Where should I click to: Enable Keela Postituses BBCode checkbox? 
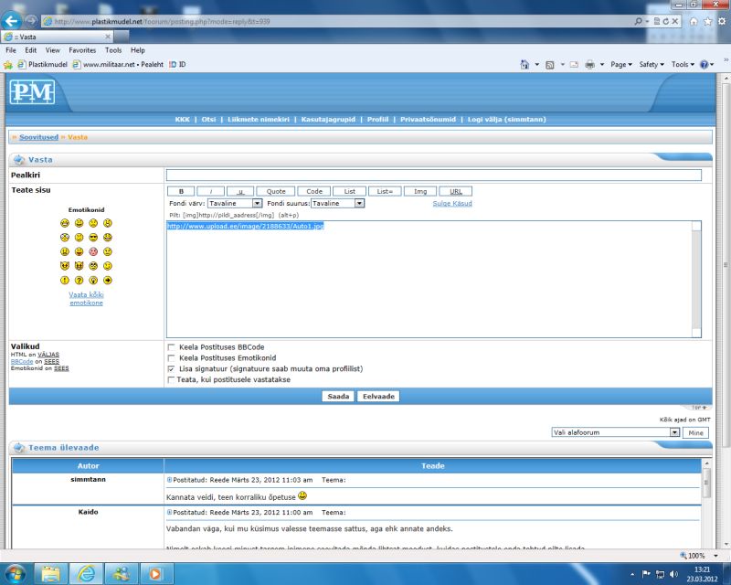tap(171, 347)
